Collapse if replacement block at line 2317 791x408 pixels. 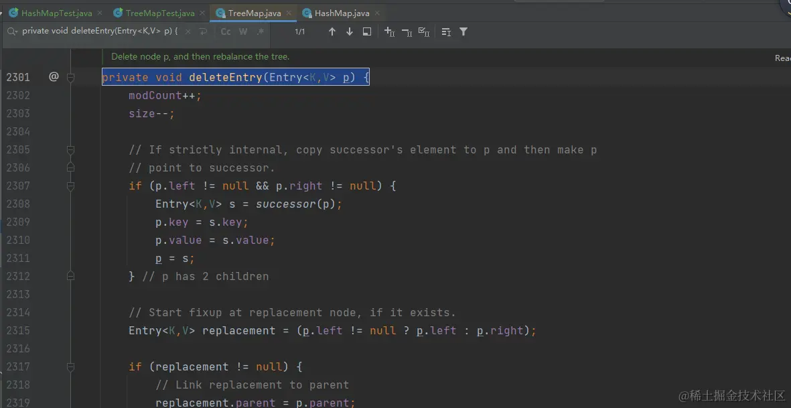coord(70,366)
